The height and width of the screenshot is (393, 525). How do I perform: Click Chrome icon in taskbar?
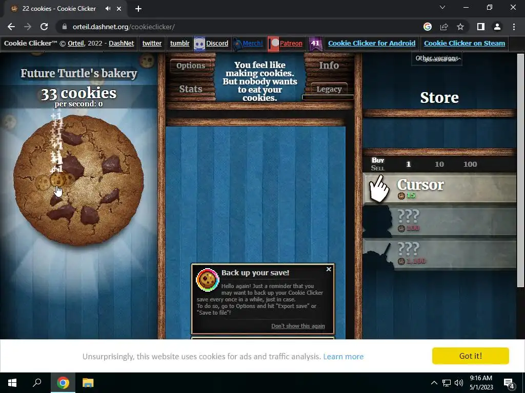(63, 383)
